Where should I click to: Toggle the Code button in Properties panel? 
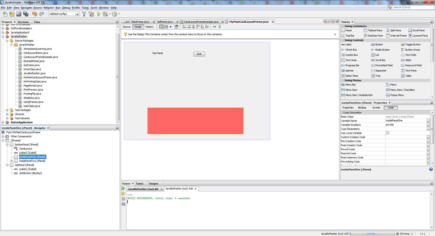coord(391,108)
